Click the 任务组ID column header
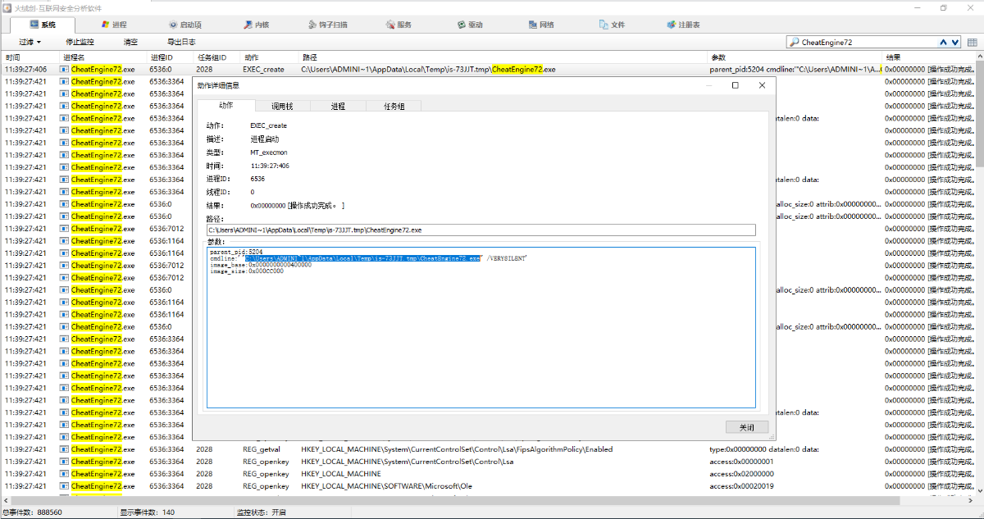This screenshot has width=984, height=519. [x=217, y=57]
